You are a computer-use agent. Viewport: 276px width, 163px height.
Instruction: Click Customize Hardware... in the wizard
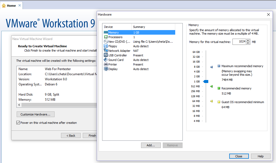35,114
